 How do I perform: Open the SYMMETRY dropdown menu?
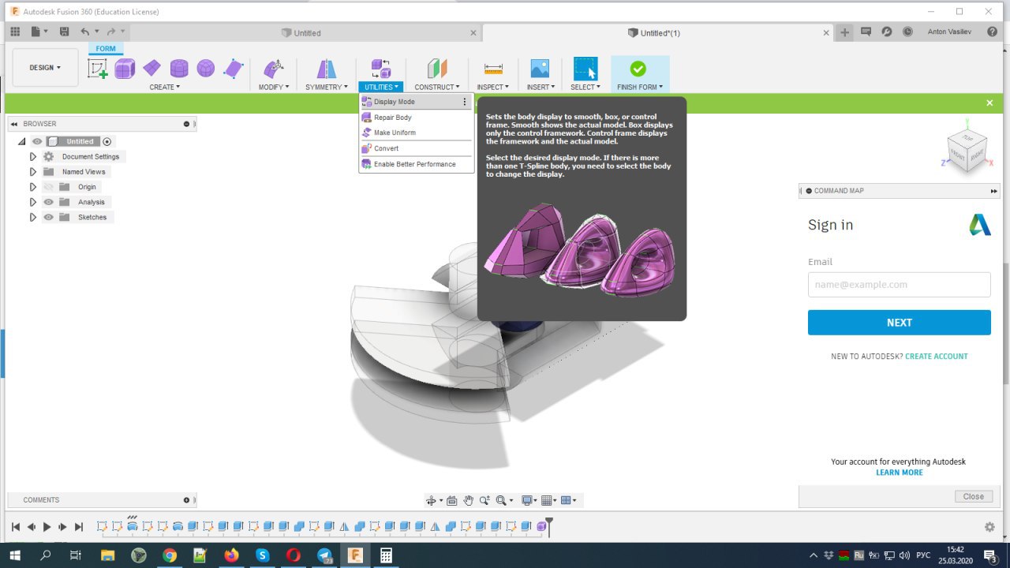[327, 87]
